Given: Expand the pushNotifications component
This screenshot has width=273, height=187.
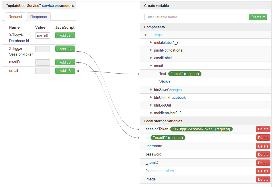Looking at the screenshot, I should tap(151, 50).
